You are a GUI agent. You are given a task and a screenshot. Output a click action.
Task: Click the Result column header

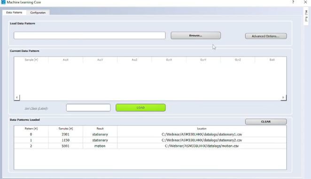[100, 129]
